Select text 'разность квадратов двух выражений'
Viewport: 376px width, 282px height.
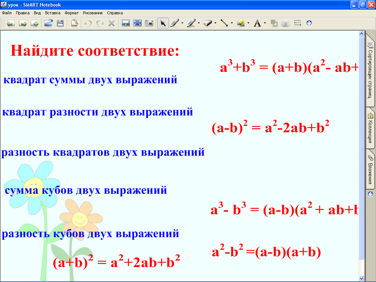(103, 152)
